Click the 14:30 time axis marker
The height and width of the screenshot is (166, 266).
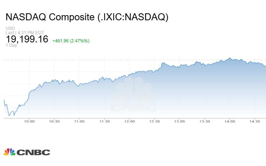pos(255,121)
